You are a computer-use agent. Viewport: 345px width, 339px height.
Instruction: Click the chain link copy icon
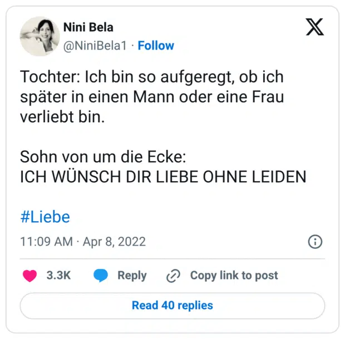[x=174, y=276]
